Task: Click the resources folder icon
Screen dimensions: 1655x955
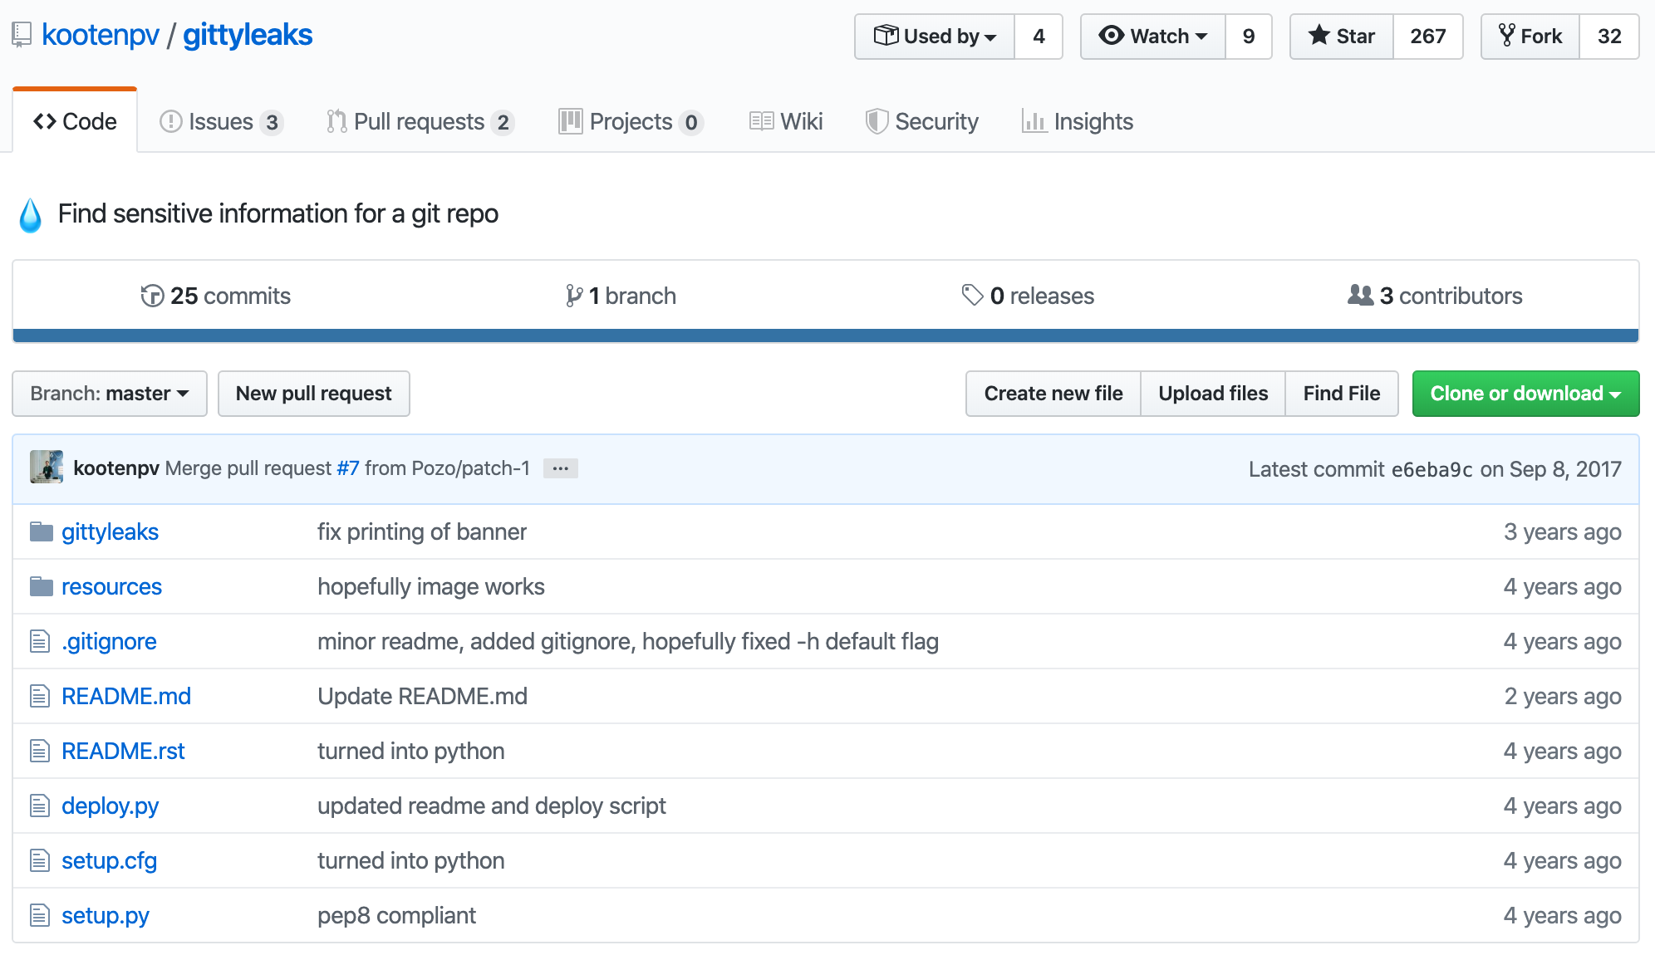Action: (x=41, y=586)
